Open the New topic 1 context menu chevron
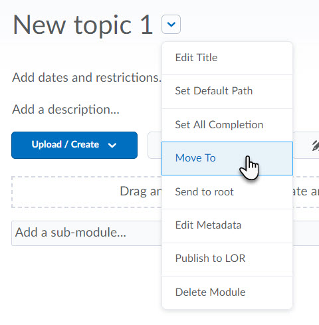The width and height of the screenshot is (319, 325). point(171,24)
